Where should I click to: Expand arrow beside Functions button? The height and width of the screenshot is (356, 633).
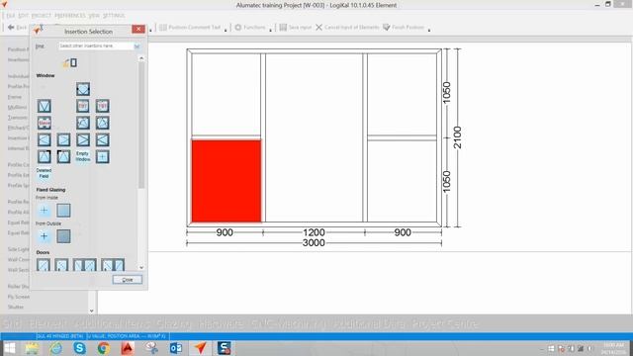pos(270,30)
